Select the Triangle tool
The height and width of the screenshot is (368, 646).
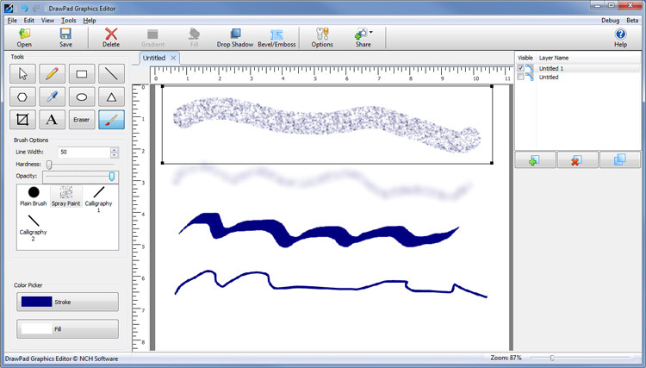tap(111, 97)
